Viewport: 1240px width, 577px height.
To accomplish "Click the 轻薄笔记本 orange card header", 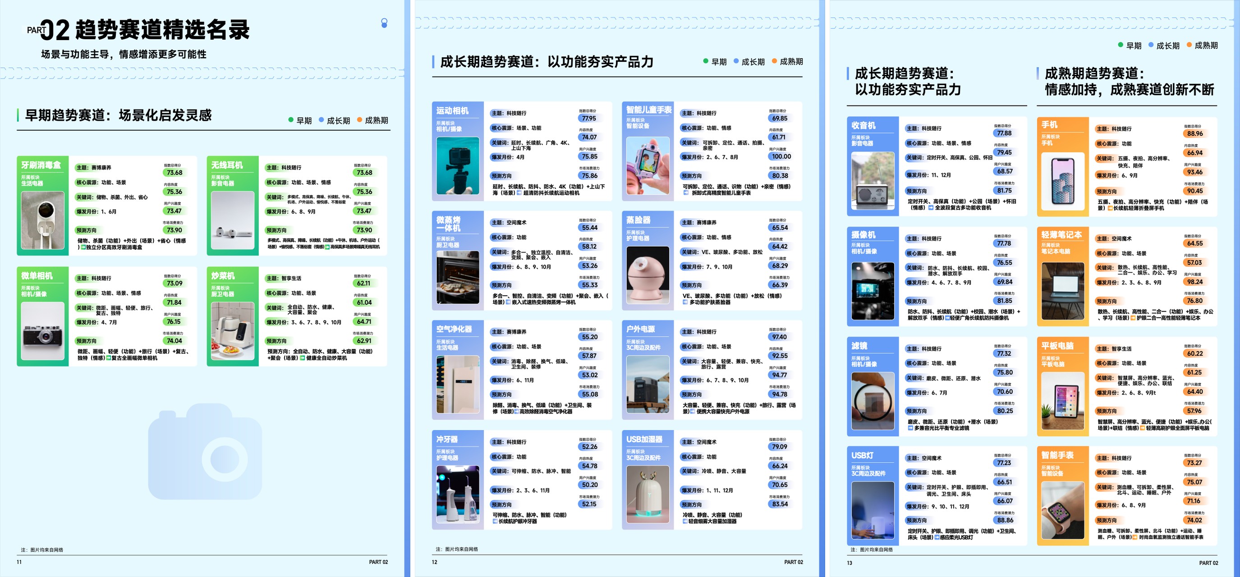I will (x=1061, y=235).
